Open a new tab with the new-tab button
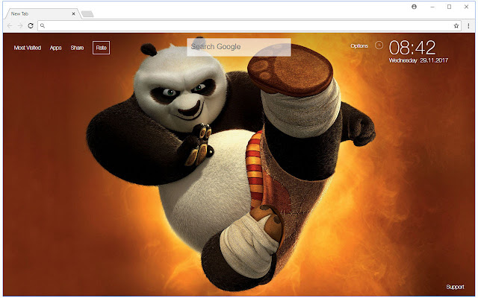The height and width of the screenshot is (298, 478). pyautogui.click(x=87, y=14)
